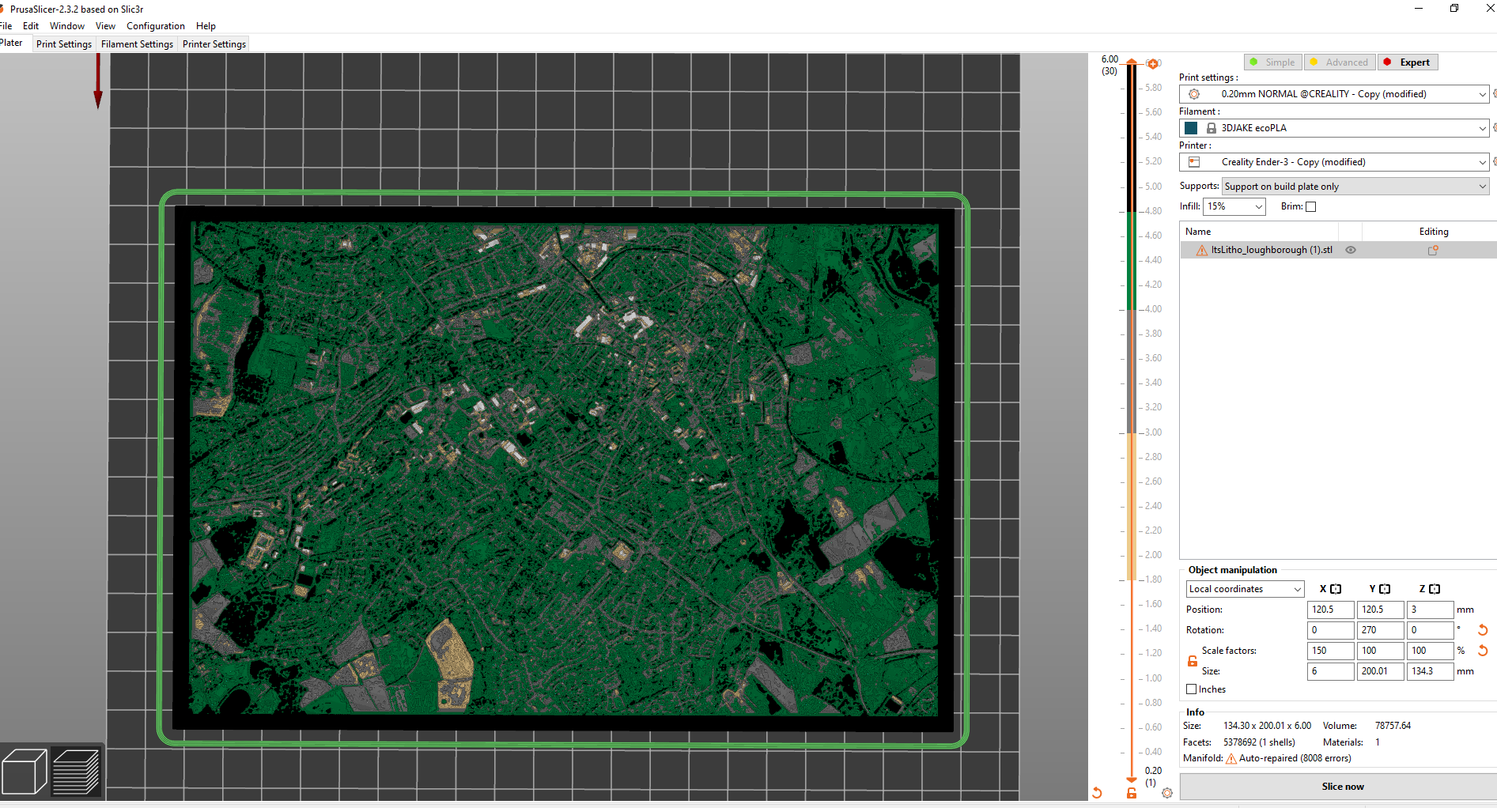The height and width of the screenshot is (808, 1497).
Task: Switch to the layers preview view
Action: click(76, 771)
